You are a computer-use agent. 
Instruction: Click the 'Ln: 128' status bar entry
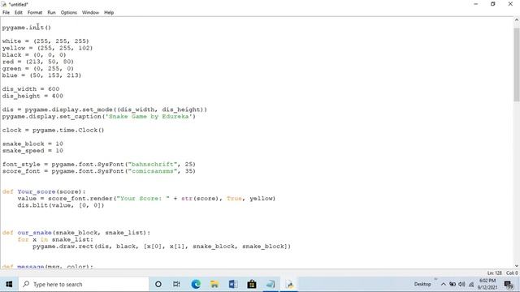point(494,273)
